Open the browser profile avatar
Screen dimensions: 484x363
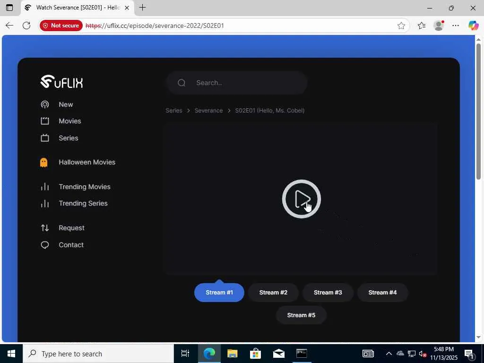pos(439,26)
